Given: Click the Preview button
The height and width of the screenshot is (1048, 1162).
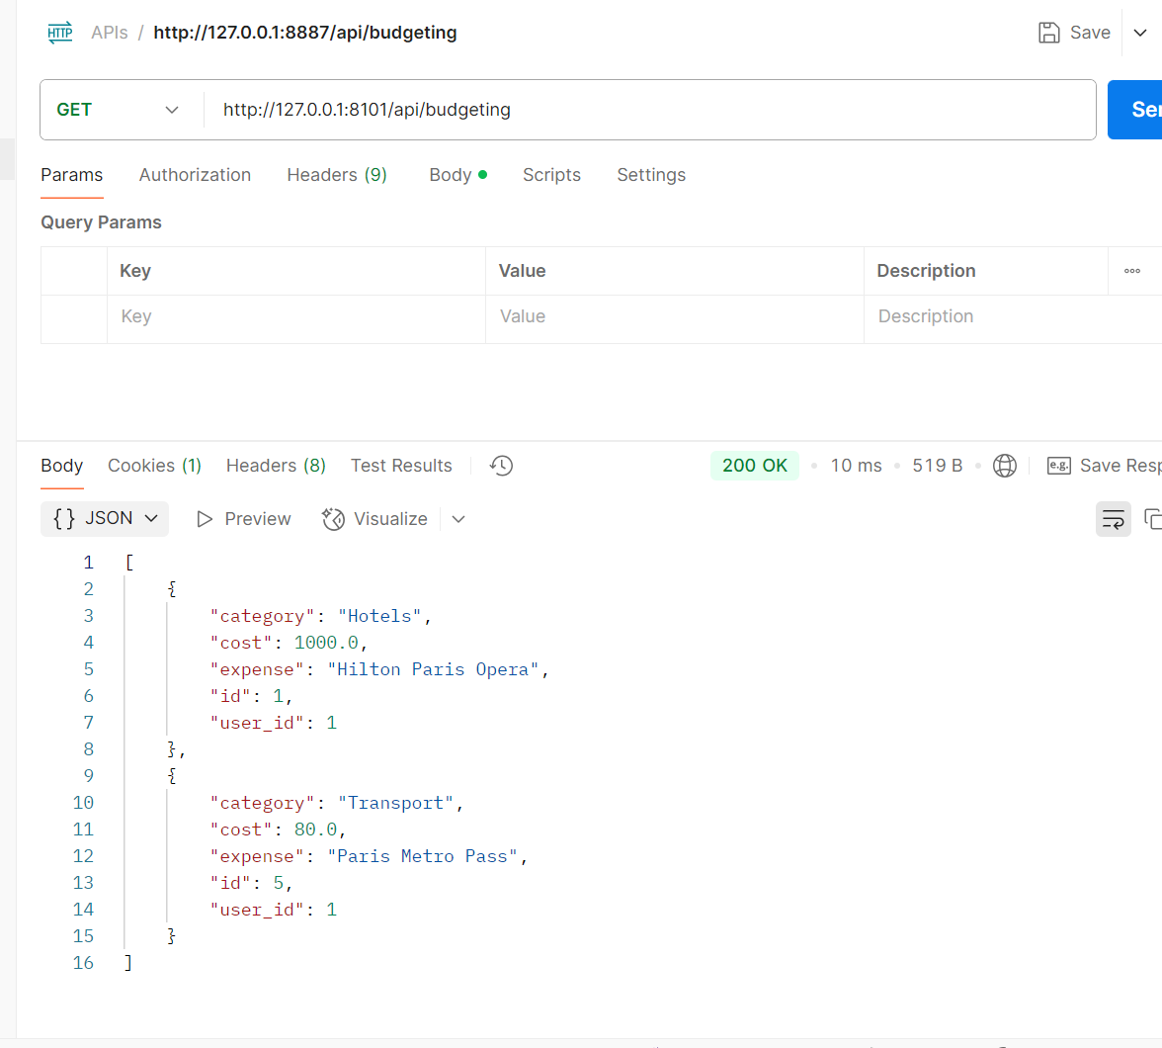Looking at the screenshot, I should 244,519.
